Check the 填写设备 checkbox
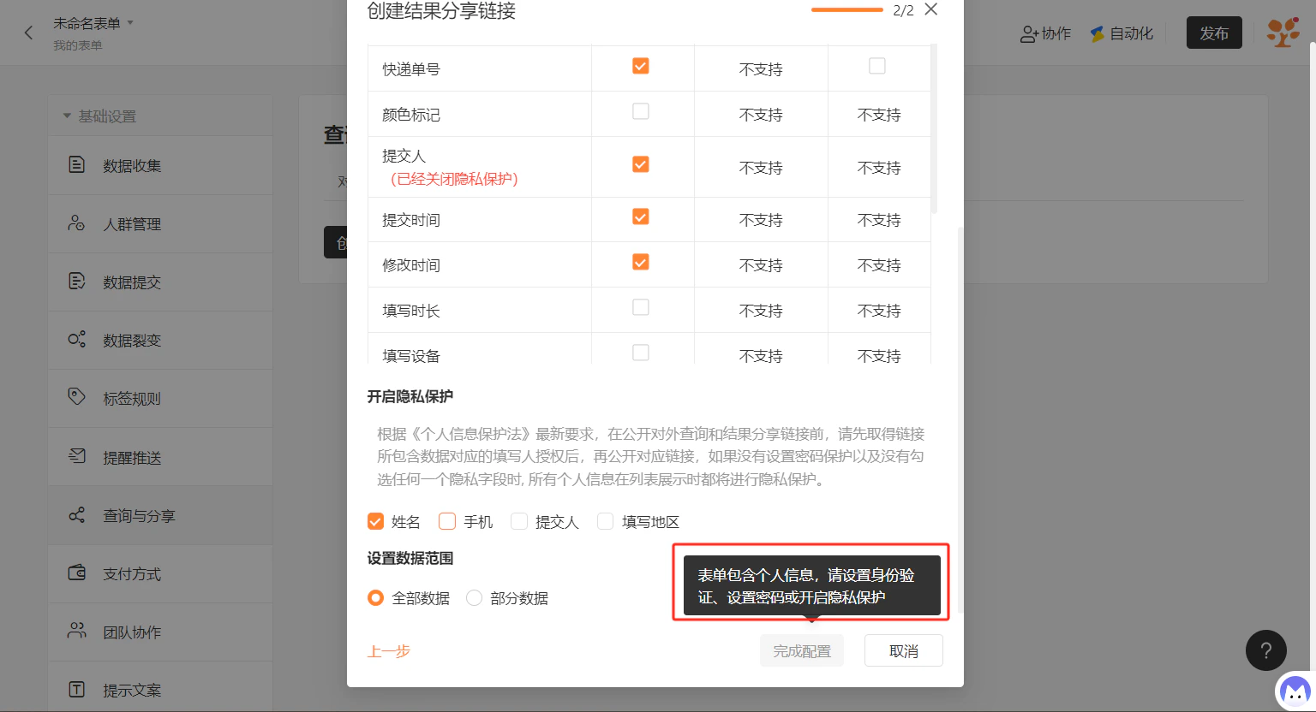 pos(640,353)
